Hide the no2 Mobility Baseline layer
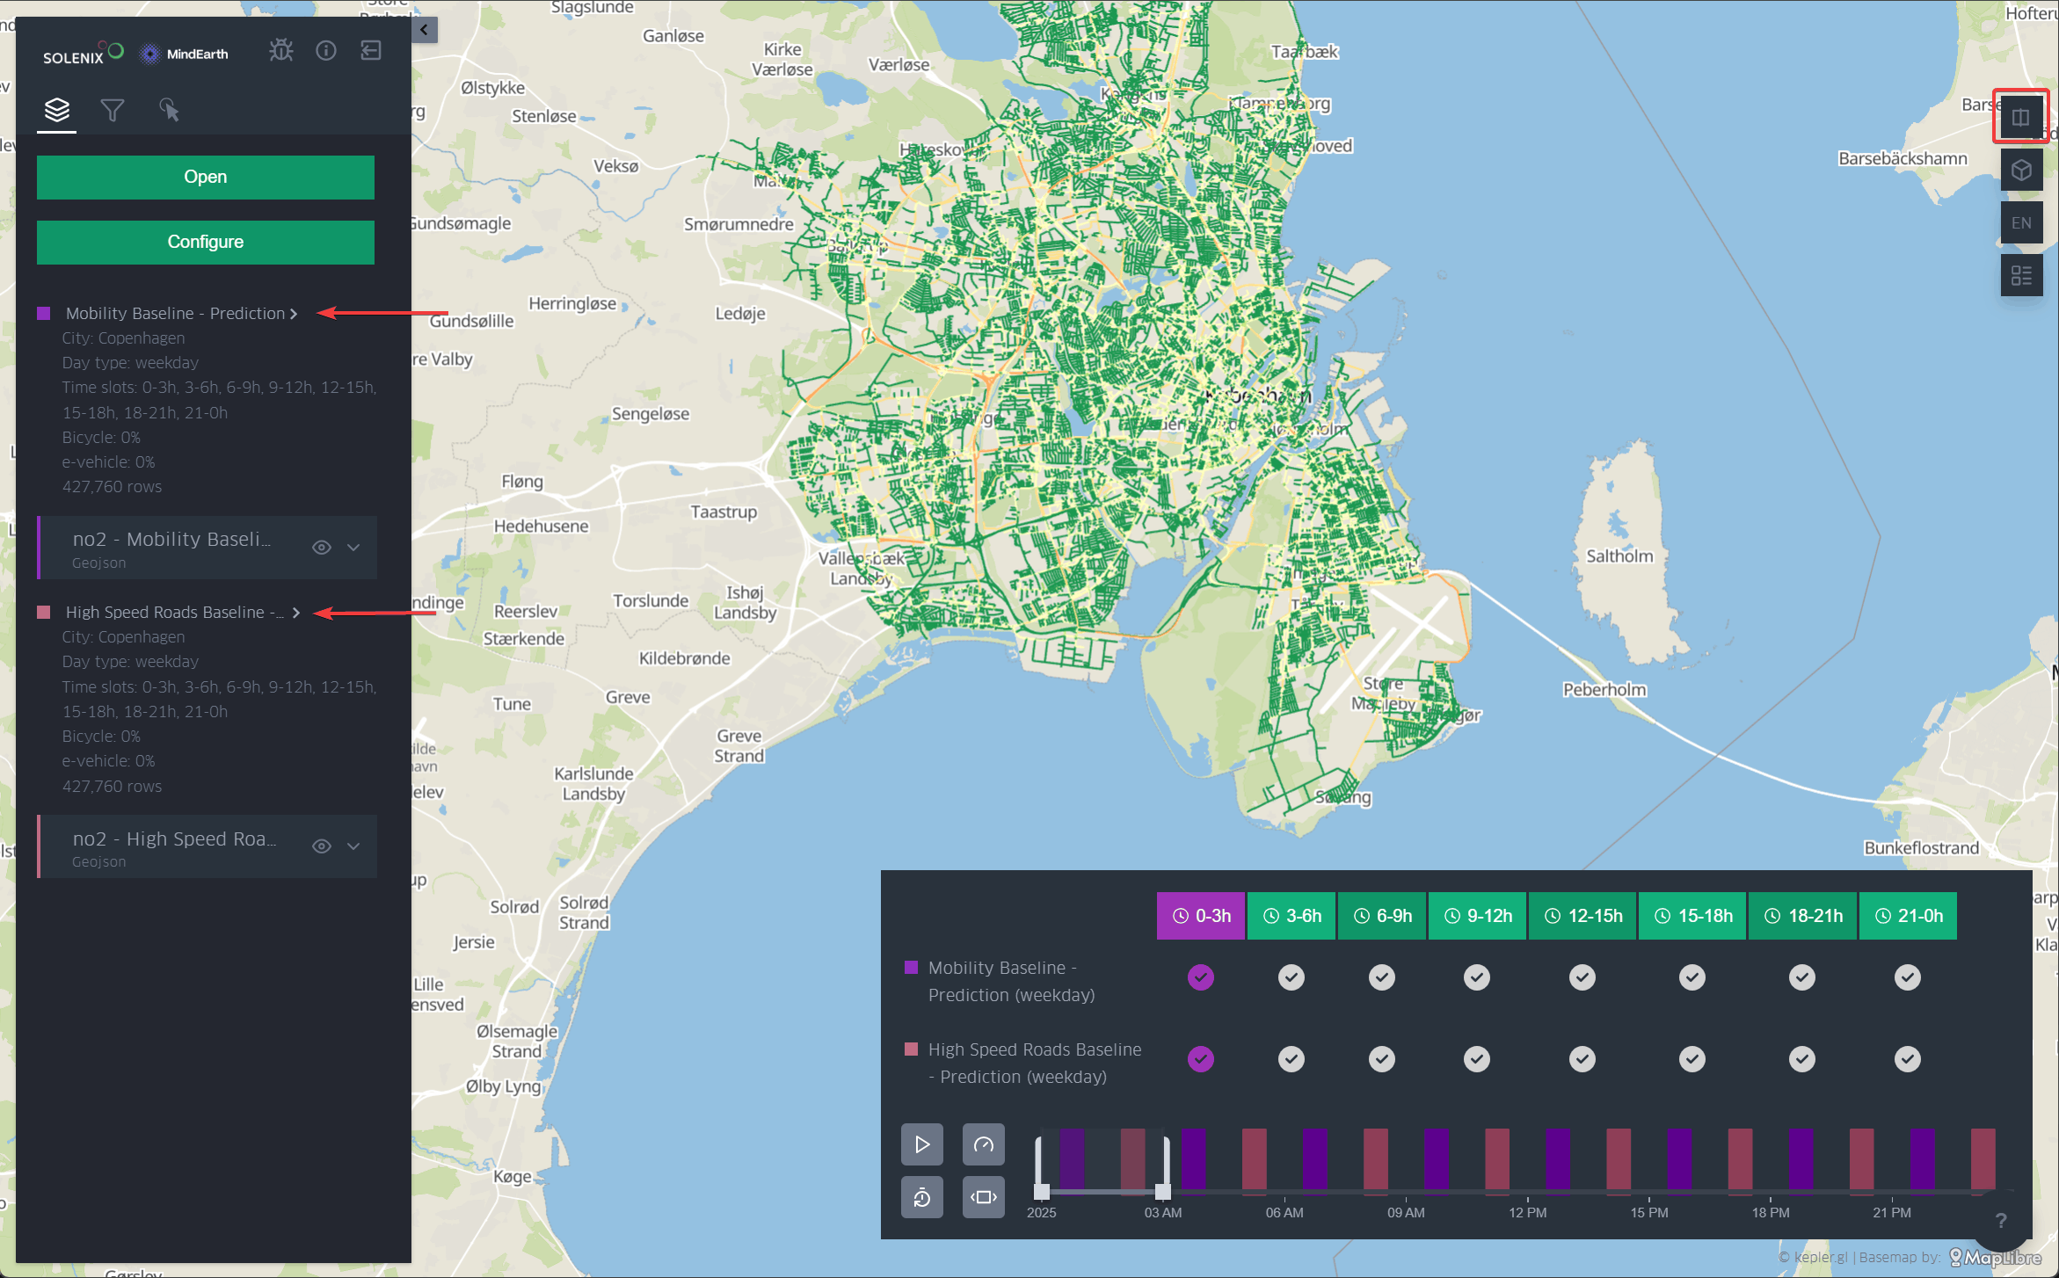 322,548
